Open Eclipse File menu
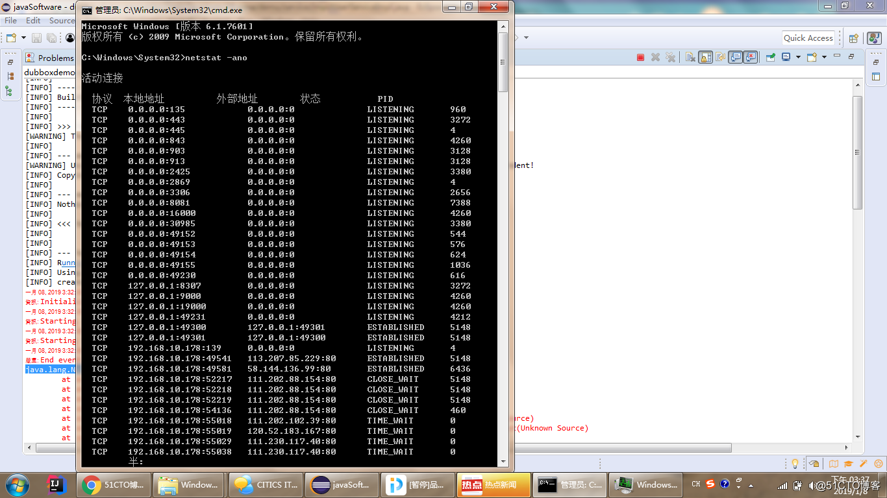Screen dimensions: 887x498 point(11,21)
